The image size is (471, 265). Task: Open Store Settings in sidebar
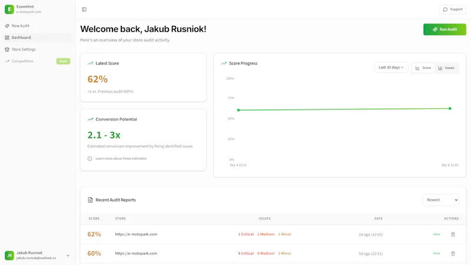[x=37, y=49]
